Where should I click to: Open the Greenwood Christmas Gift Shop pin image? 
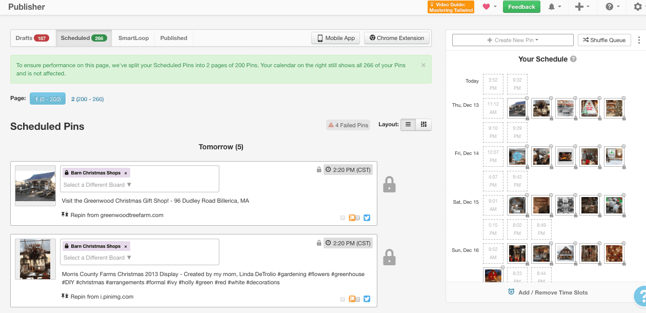(x=35, y=185)
